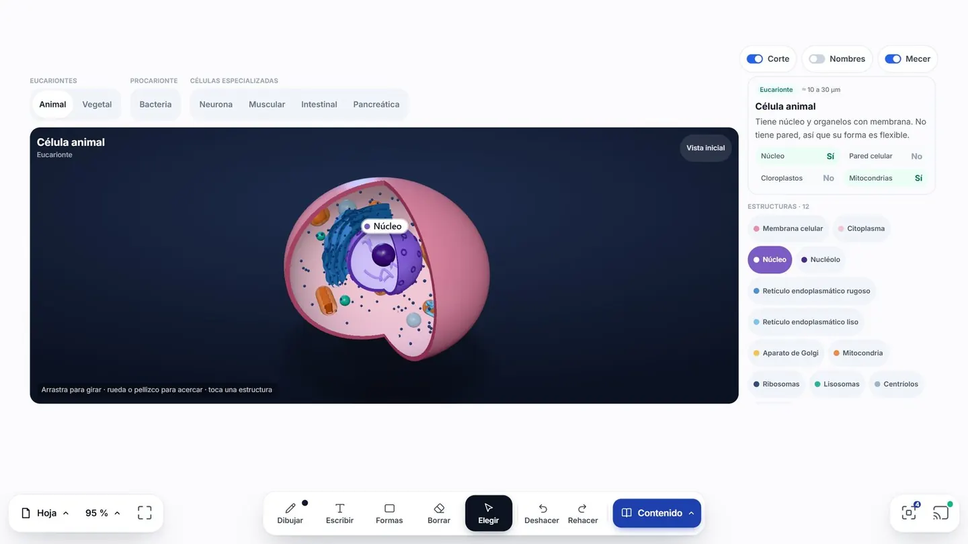Select Retículo endoplasmático rugoso
968x544 pixels.
812,291
